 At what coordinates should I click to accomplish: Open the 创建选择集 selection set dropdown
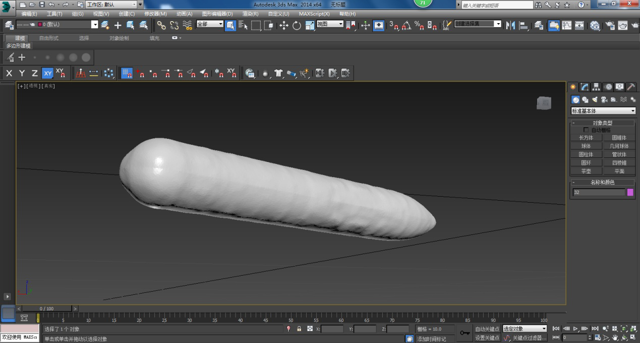tap(478, 24)
